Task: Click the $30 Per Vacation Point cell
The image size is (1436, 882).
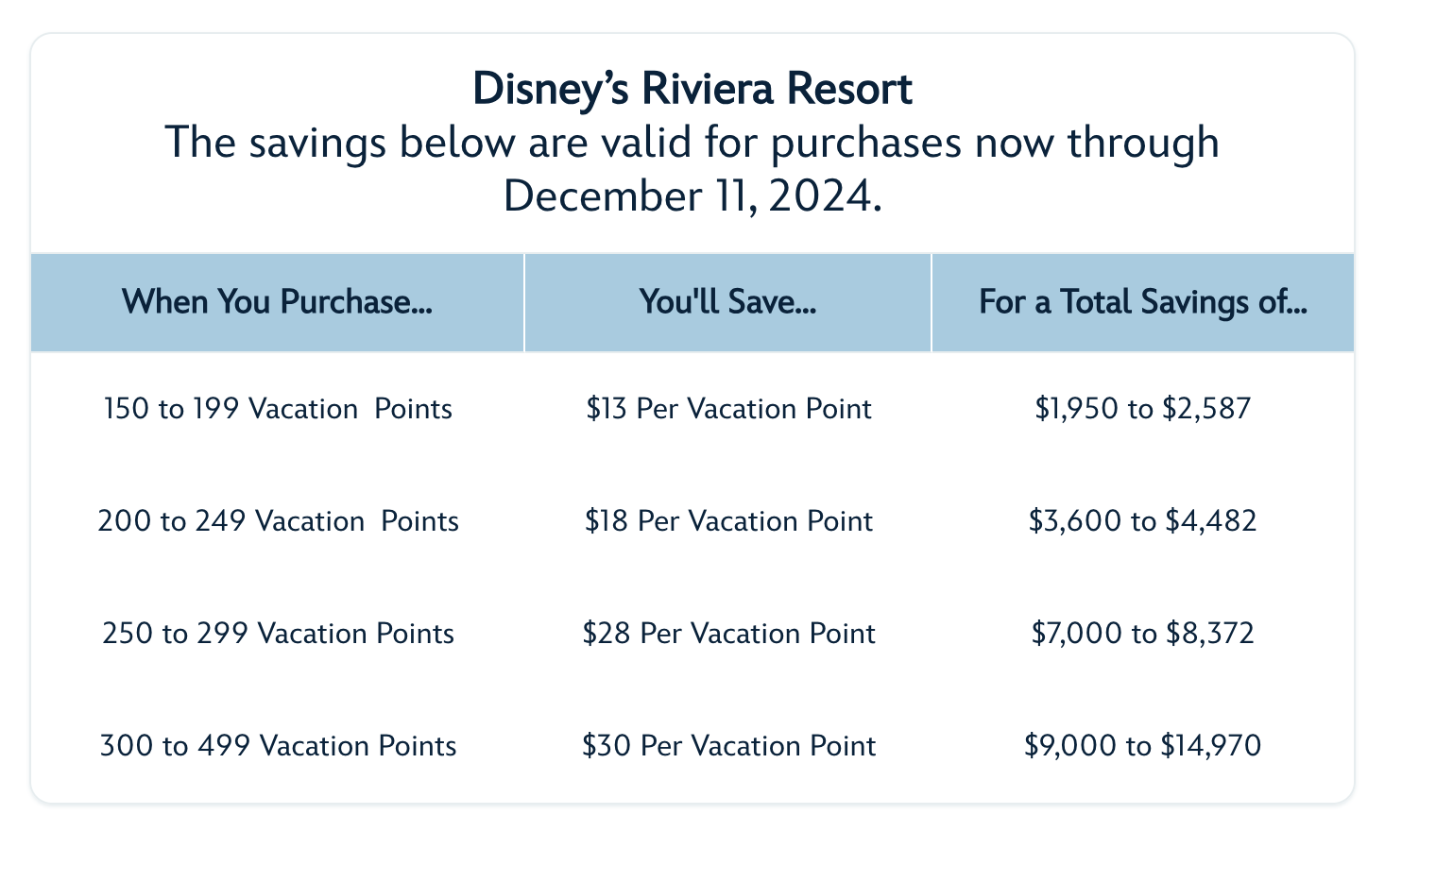Action: coord(728,746)
